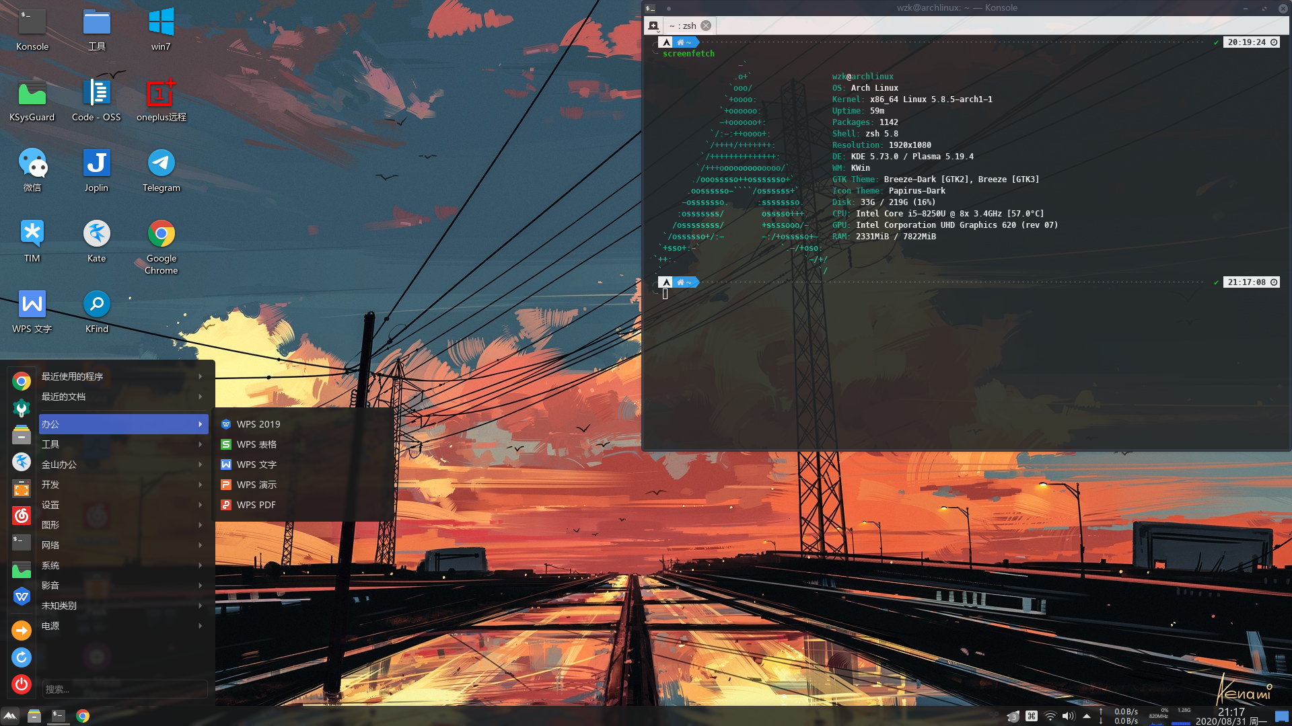Image resolution: width=1292 pixels, height=726 pixels.
Task: Open WPS Office favorite in launcher sidebar
Action: (22, 596)
